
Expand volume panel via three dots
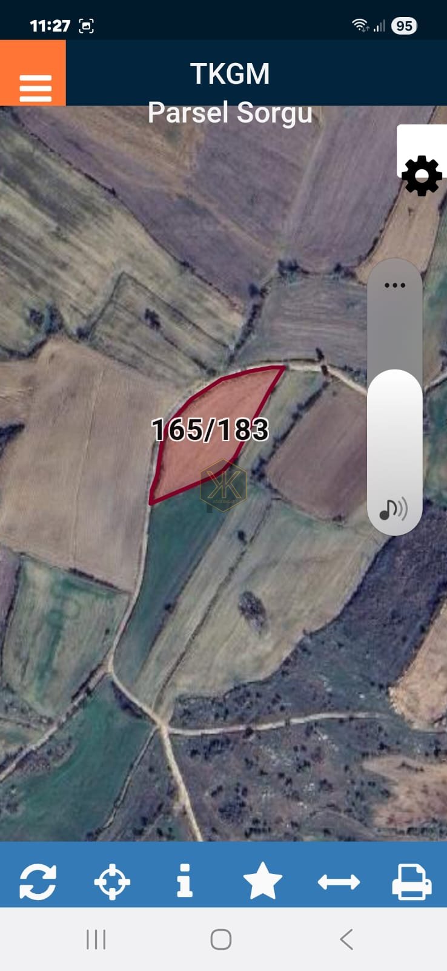395,285
